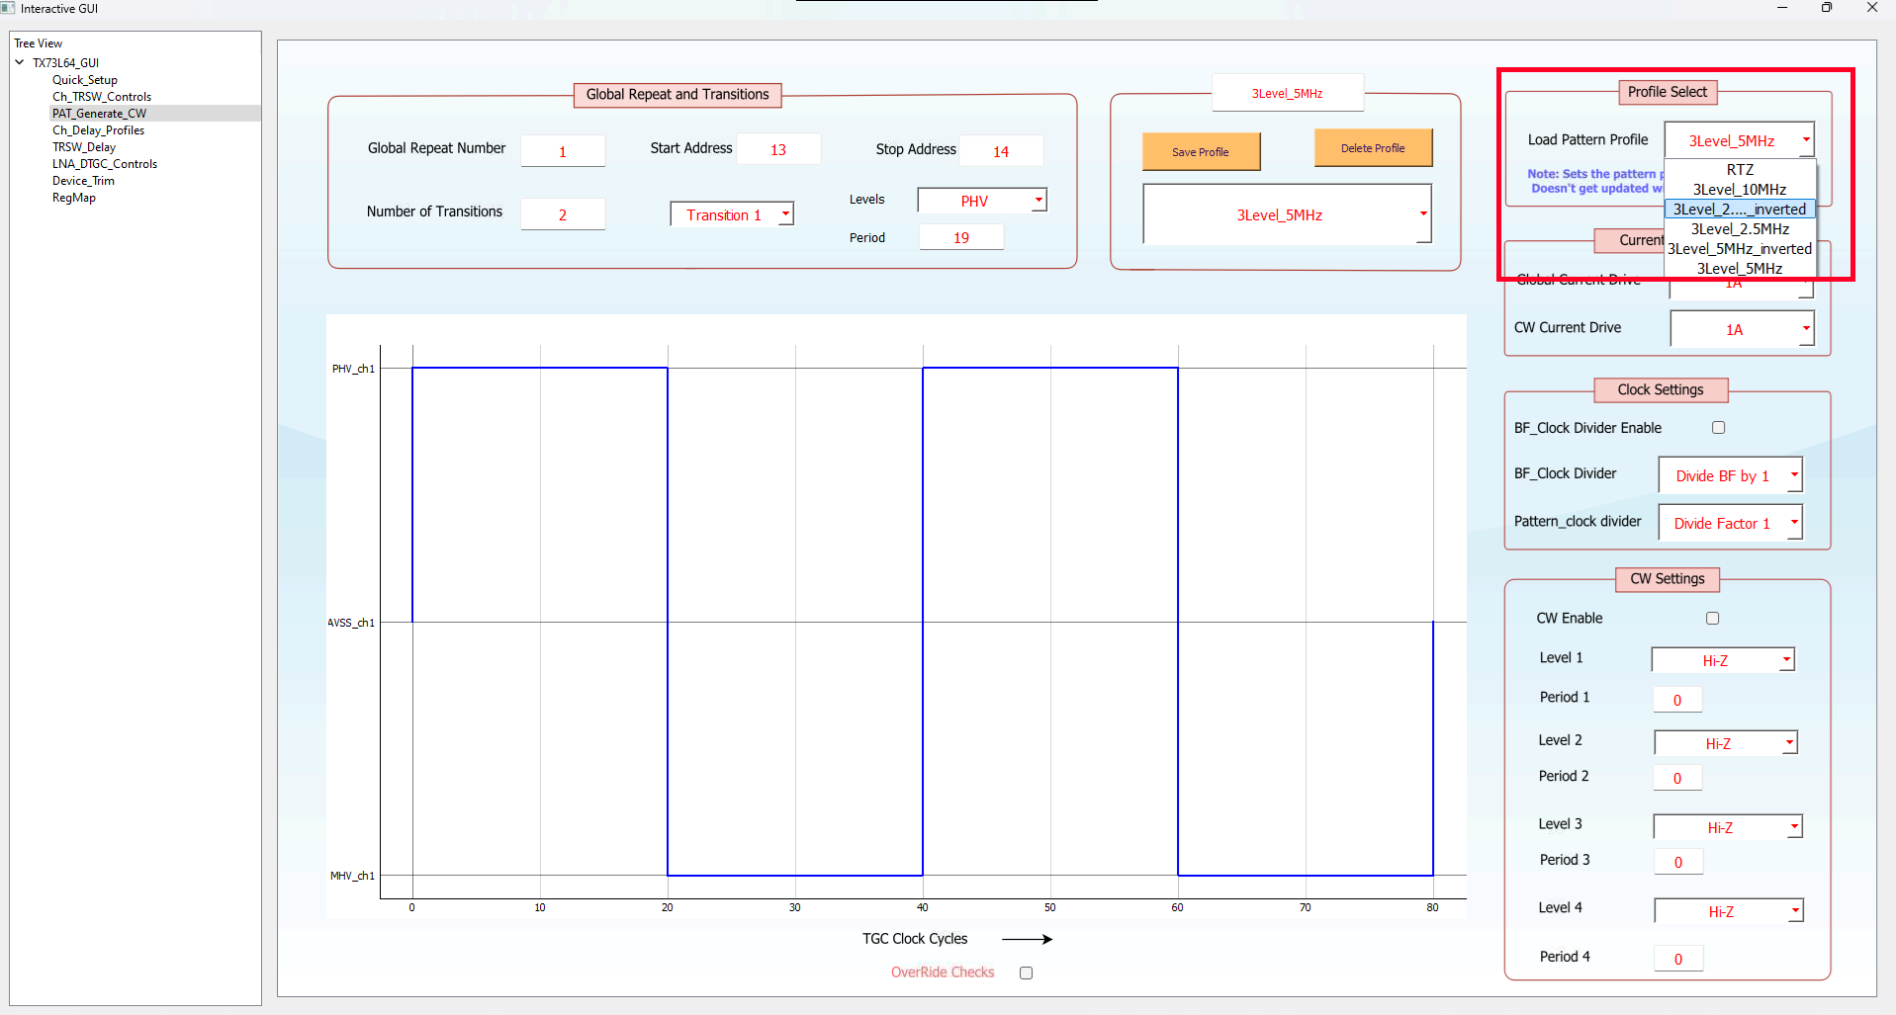The height and width of the screenshot is (1015, 1896).
Task: Click the Start Address input field
Action: [x=778, y=149]
